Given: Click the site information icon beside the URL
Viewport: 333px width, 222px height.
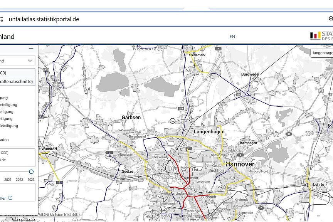Looking at the screenshot, I should 2,19.
